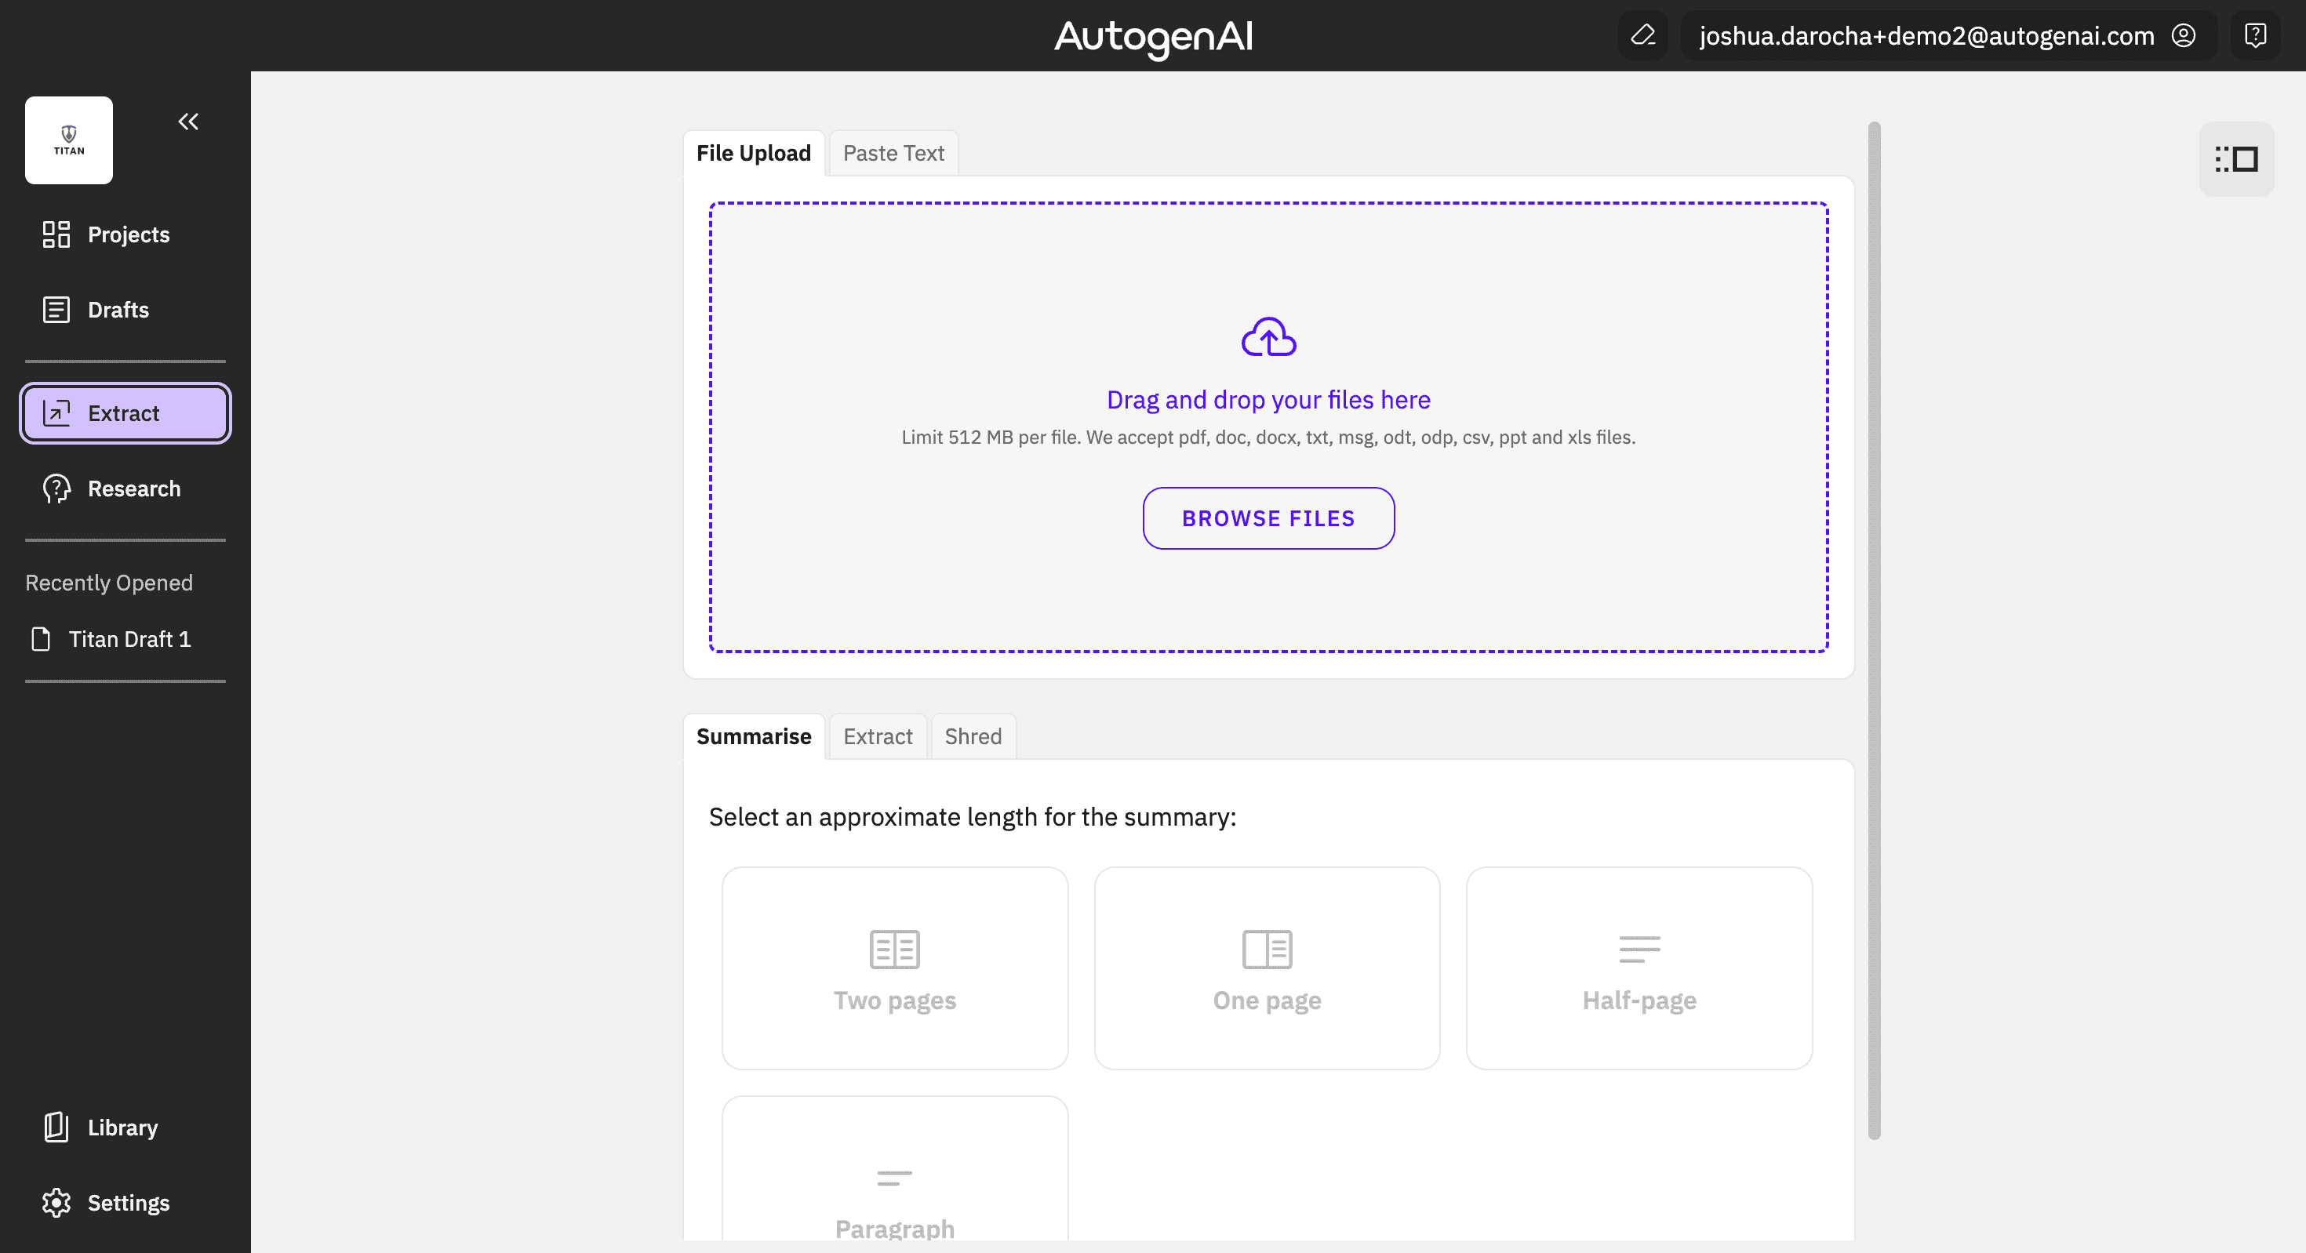Screen dimensions: 2306x1253
Task: Click the joshua.darocha account email
Action: [x=1926, y=36]
